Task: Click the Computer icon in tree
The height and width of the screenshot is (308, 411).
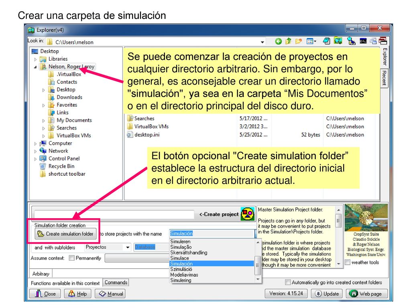Action: click(43, 143)
